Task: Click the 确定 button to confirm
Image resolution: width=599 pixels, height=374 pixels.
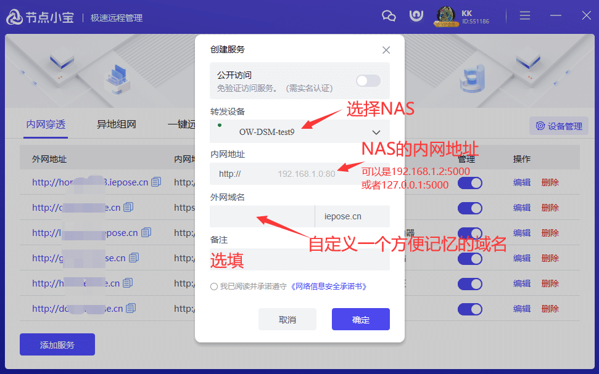Action: [x=361, y=319]
